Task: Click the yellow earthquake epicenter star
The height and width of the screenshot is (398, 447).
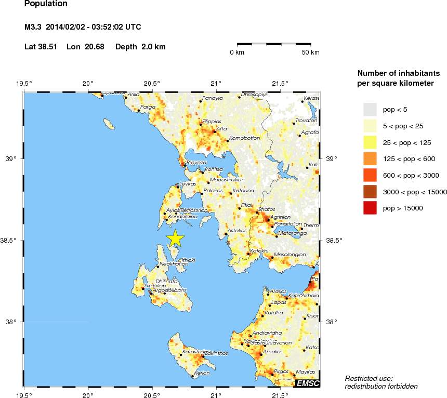Action: [176, 238]
